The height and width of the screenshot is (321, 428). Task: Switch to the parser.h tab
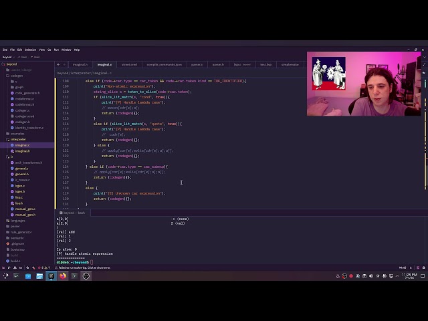218,65
